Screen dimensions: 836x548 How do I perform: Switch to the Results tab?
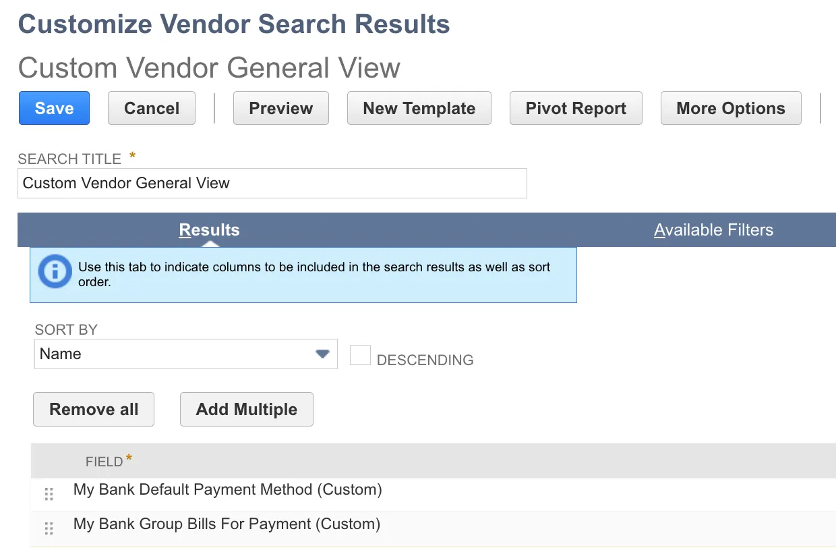(x=209, y=230)
